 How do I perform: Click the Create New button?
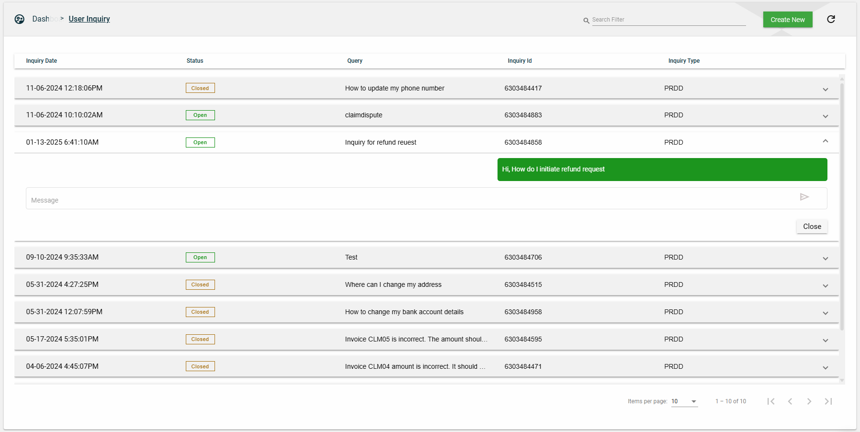(x=787, y=20)
